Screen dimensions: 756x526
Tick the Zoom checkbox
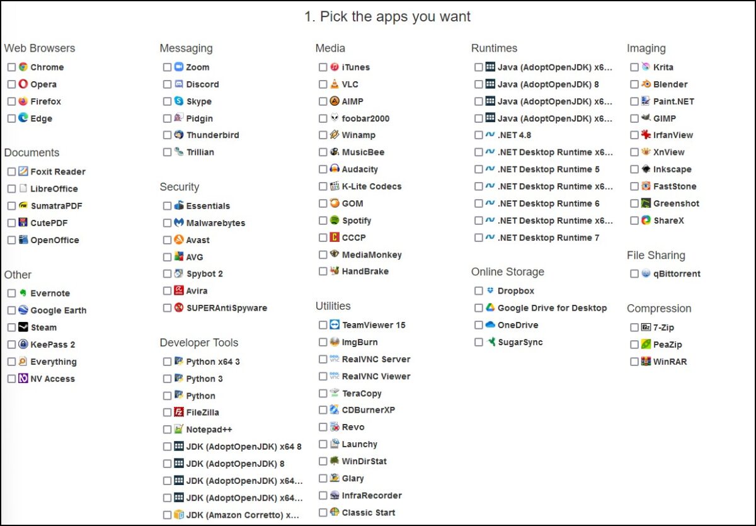(x=167, y=67)
